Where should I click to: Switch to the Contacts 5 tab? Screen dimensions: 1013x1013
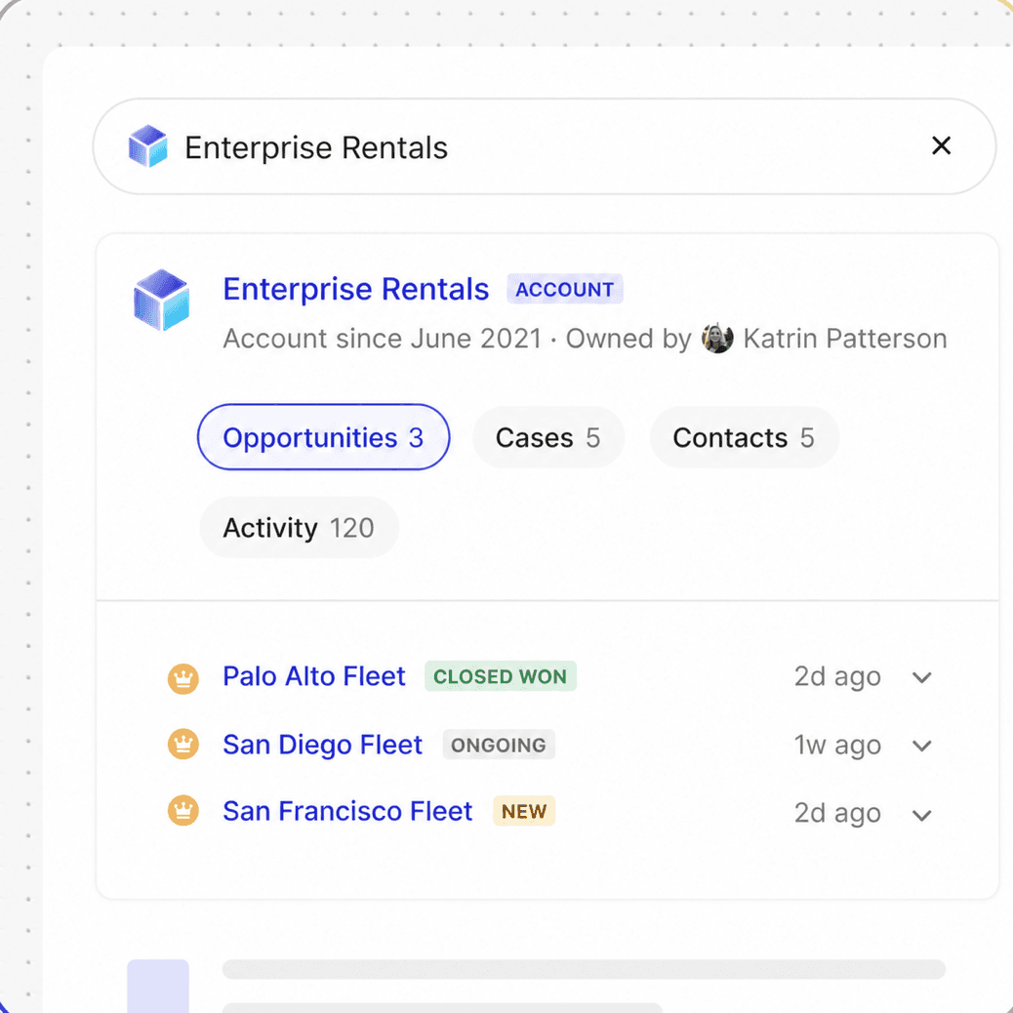745,437
